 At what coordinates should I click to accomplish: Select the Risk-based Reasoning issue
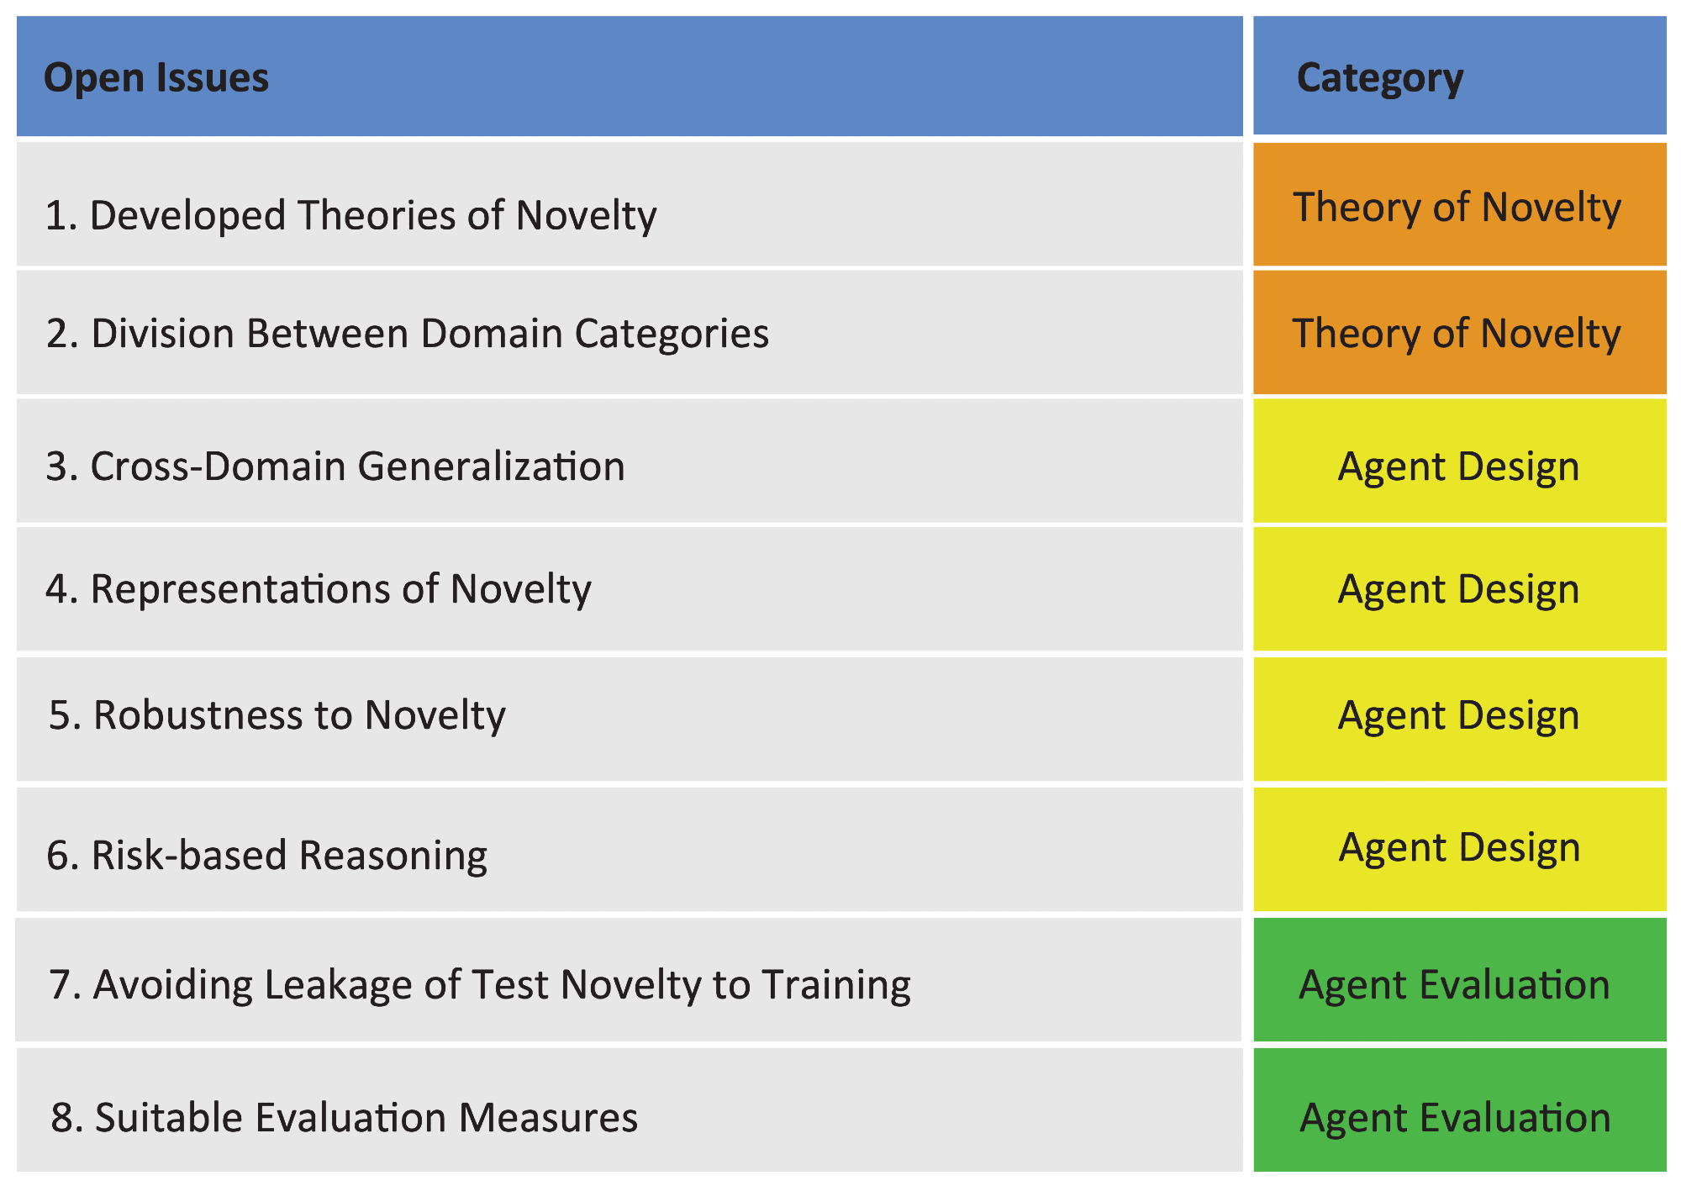pyautogui.click(x=266, y=855)
